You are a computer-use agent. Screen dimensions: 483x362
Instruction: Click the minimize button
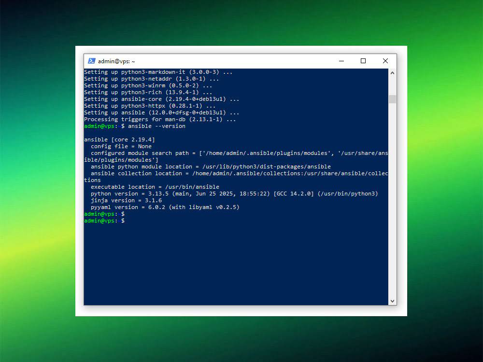coord(341,61)
